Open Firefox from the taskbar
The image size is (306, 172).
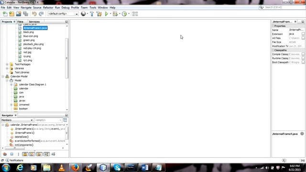75,168
